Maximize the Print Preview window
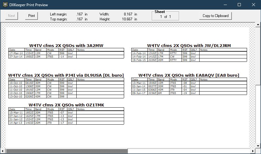This screenshot has height=154, width=261. pos(239,5)
